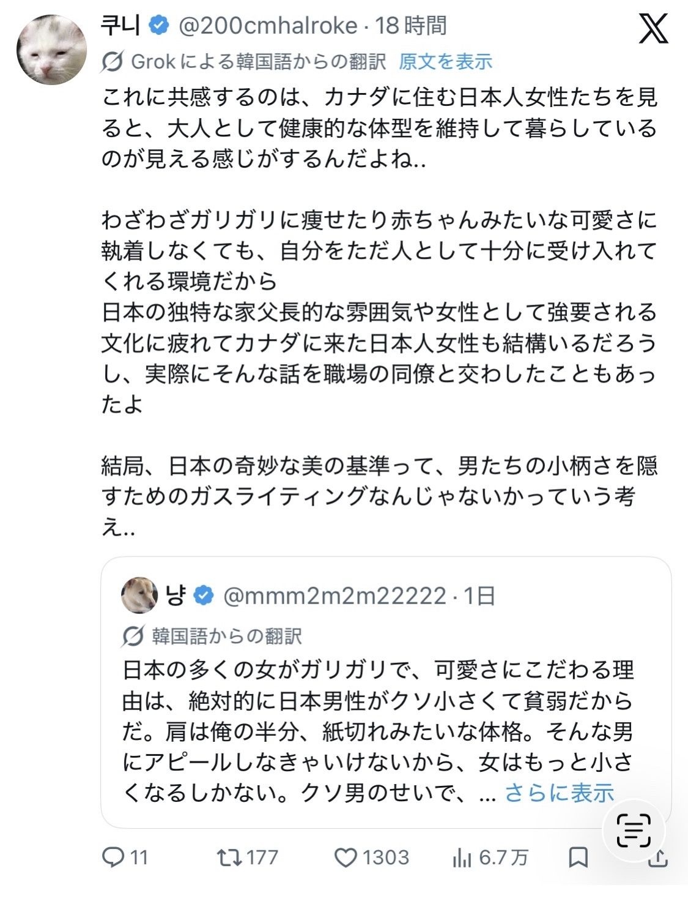Expand quoted post with さらに表示

pos(559,793)
